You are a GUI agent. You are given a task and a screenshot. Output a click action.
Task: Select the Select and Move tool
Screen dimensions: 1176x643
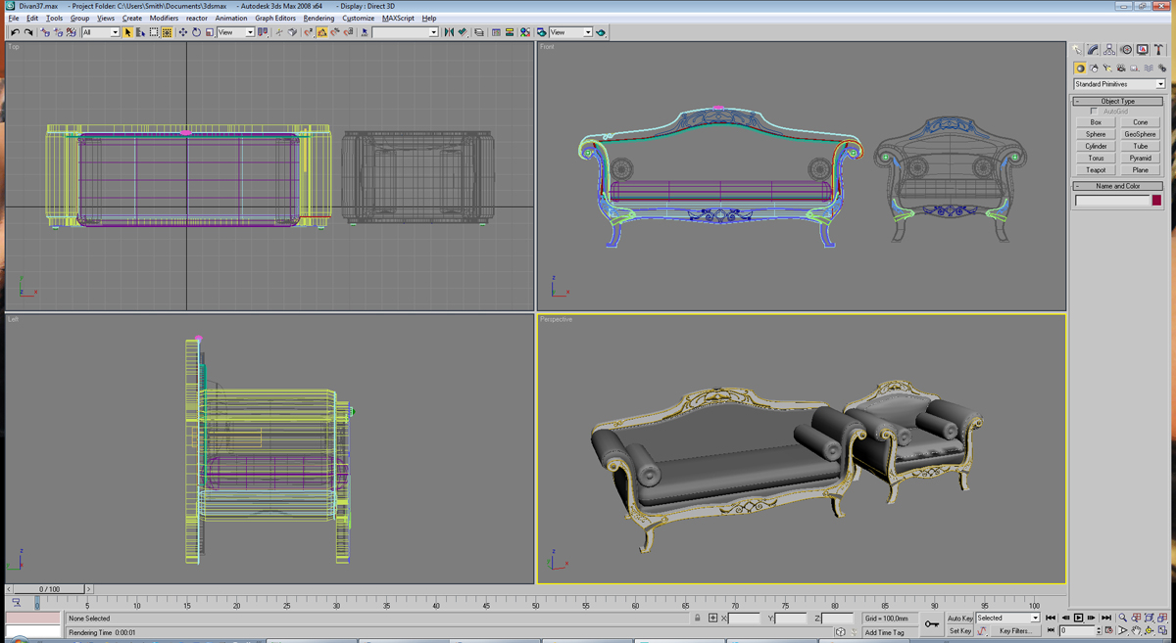(182, 32)
